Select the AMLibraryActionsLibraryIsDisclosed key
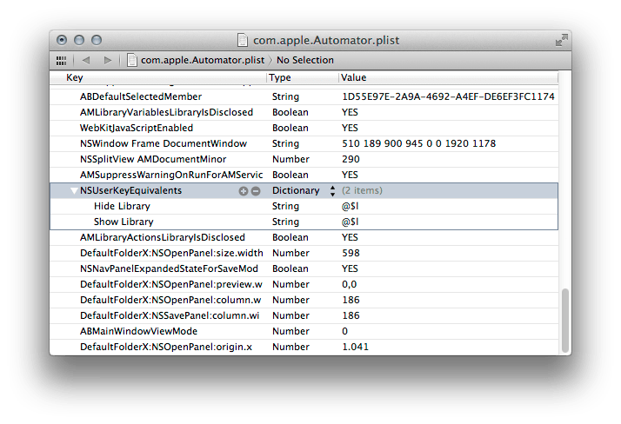The image size is (621, 424). [163, 237]
